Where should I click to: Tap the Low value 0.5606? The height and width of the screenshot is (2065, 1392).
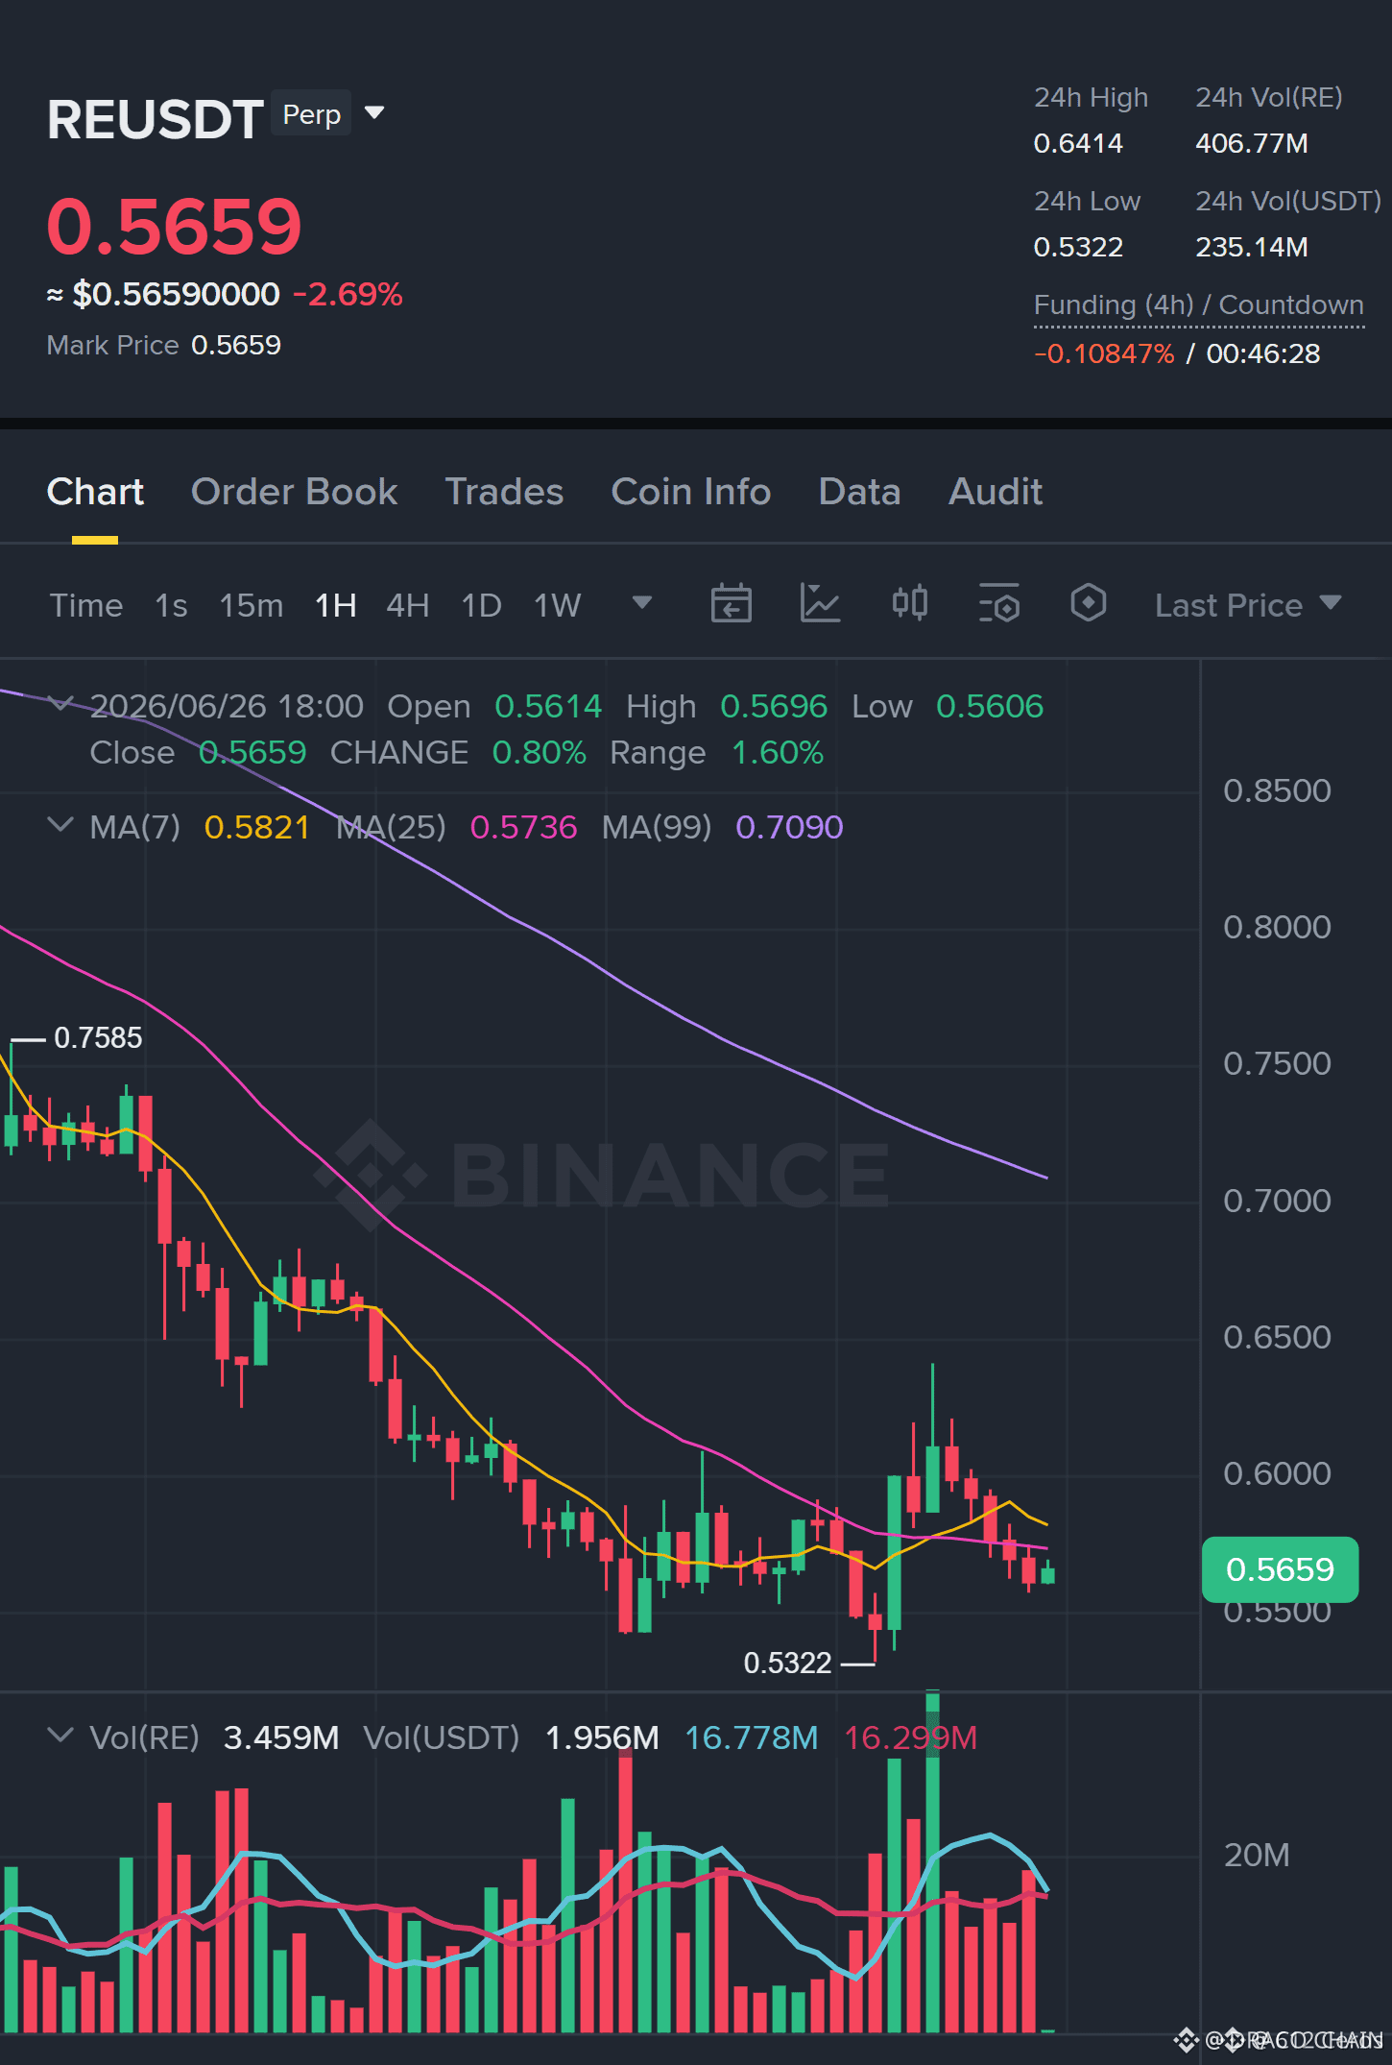[990, 706]
